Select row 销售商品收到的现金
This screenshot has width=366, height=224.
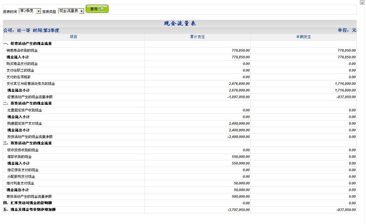coord(180,51)
